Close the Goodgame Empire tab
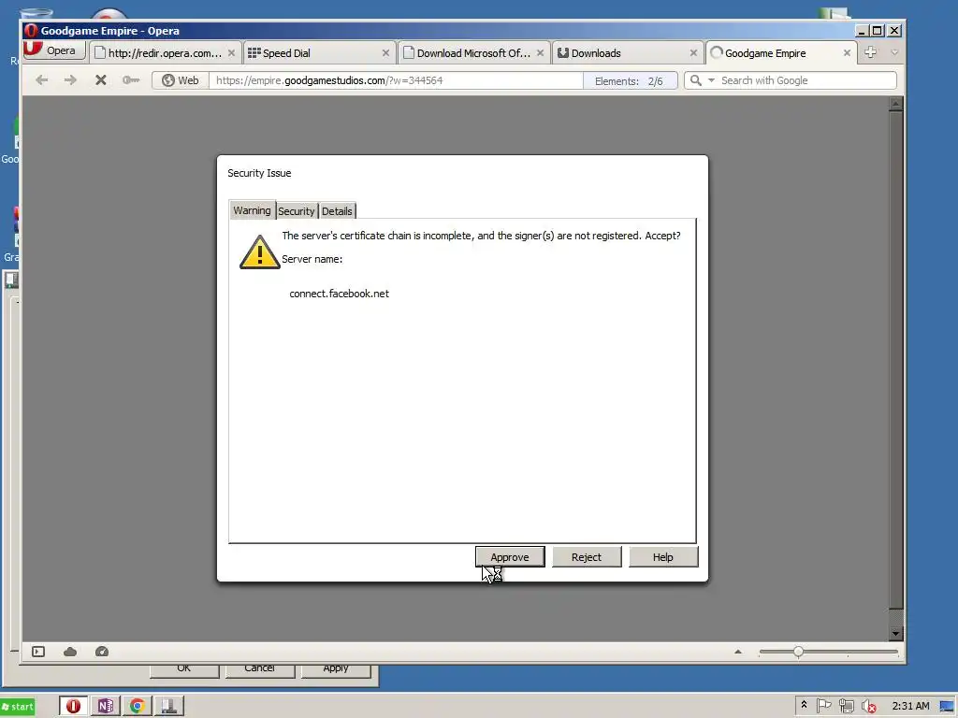Image resolution: width=958 pixels, height=718 pixels. point(847,53)
